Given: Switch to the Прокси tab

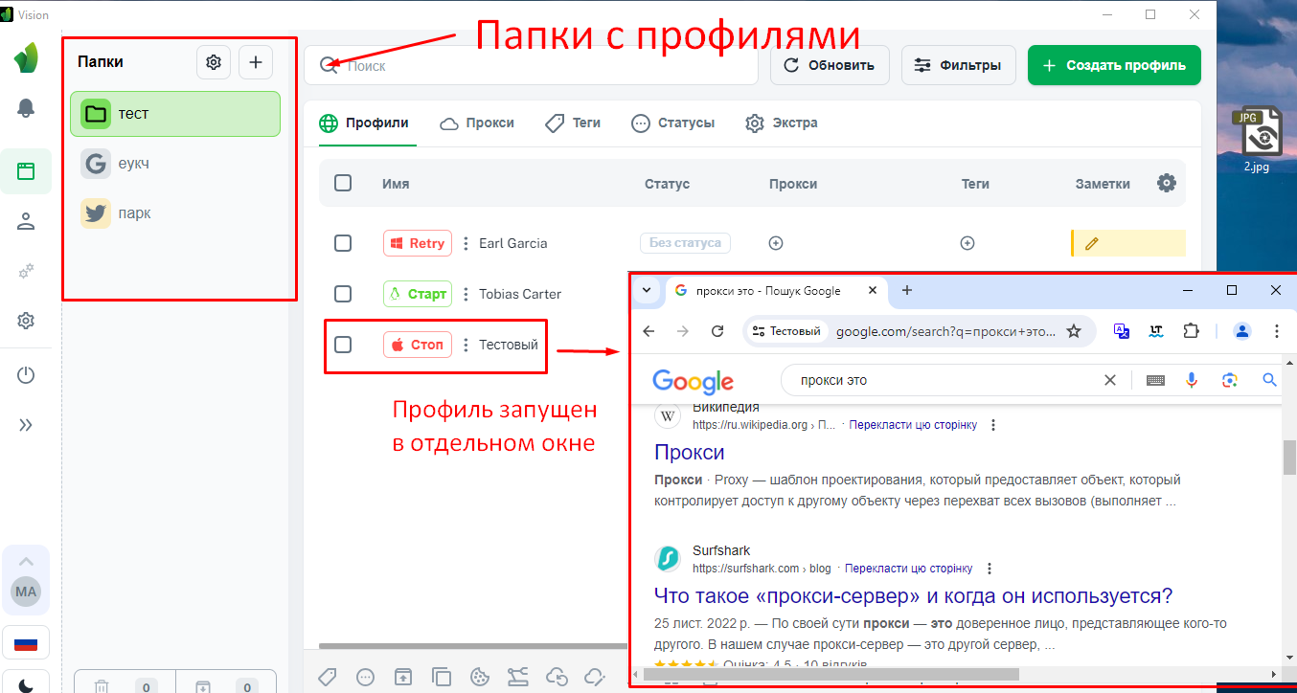Looking at the screenshot, I should pyautogui.click(x=477, y=123).
